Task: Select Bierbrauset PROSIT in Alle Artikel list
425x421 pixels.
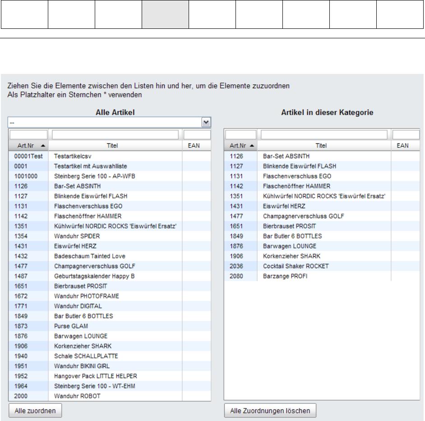Action: [110, 286]
